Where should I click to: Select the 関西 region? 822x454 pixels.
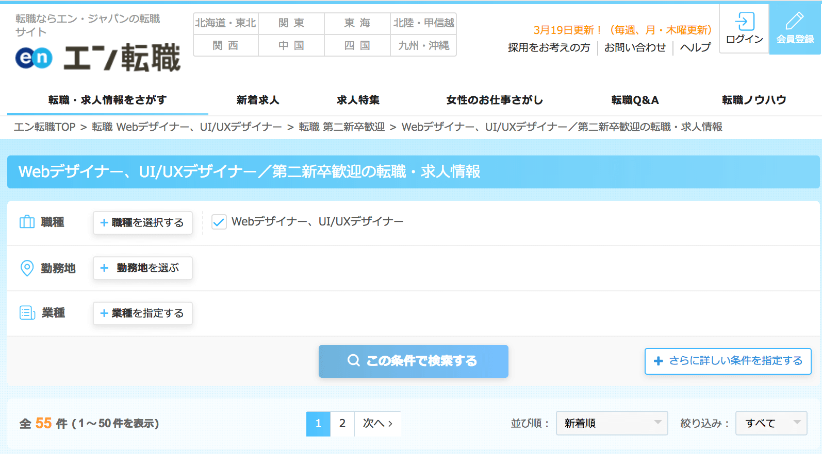225,45
